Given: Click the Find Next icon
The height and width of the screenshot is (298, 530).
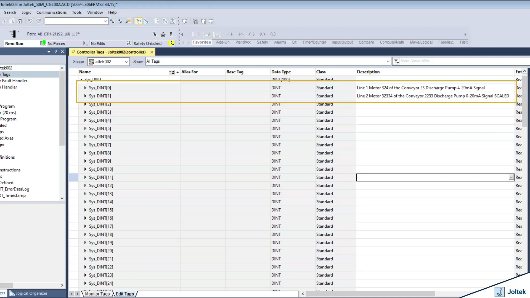Looking at the screenshot, I should click(x=120, y=21).
